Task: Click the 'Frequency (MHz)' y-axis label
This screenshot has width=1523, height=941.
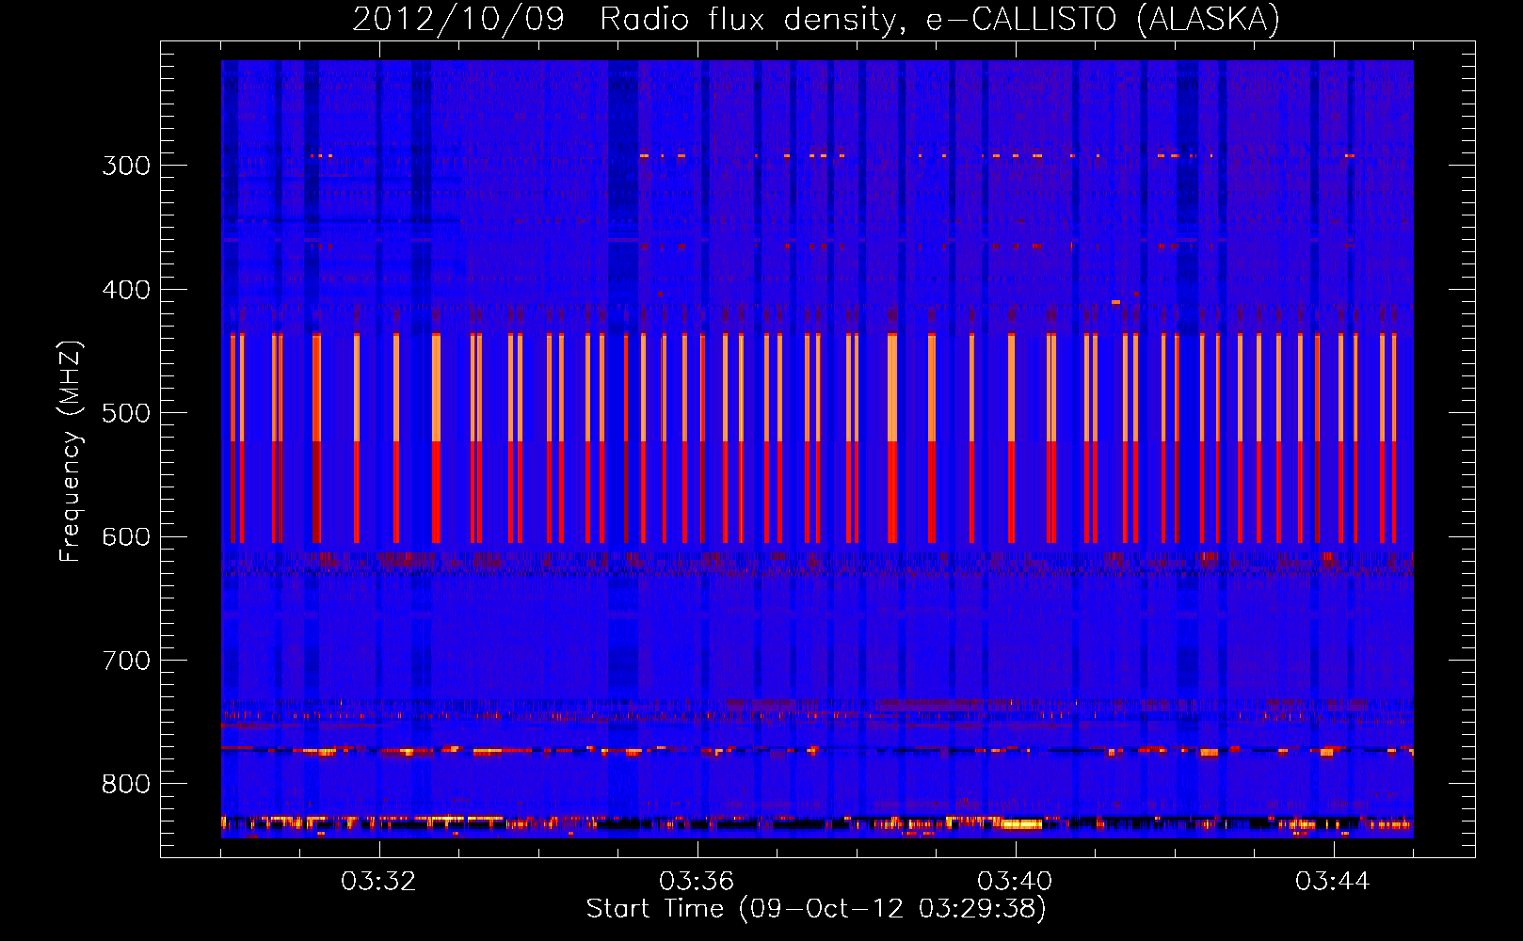Action: pyautogui.click(x=71, y=452)
